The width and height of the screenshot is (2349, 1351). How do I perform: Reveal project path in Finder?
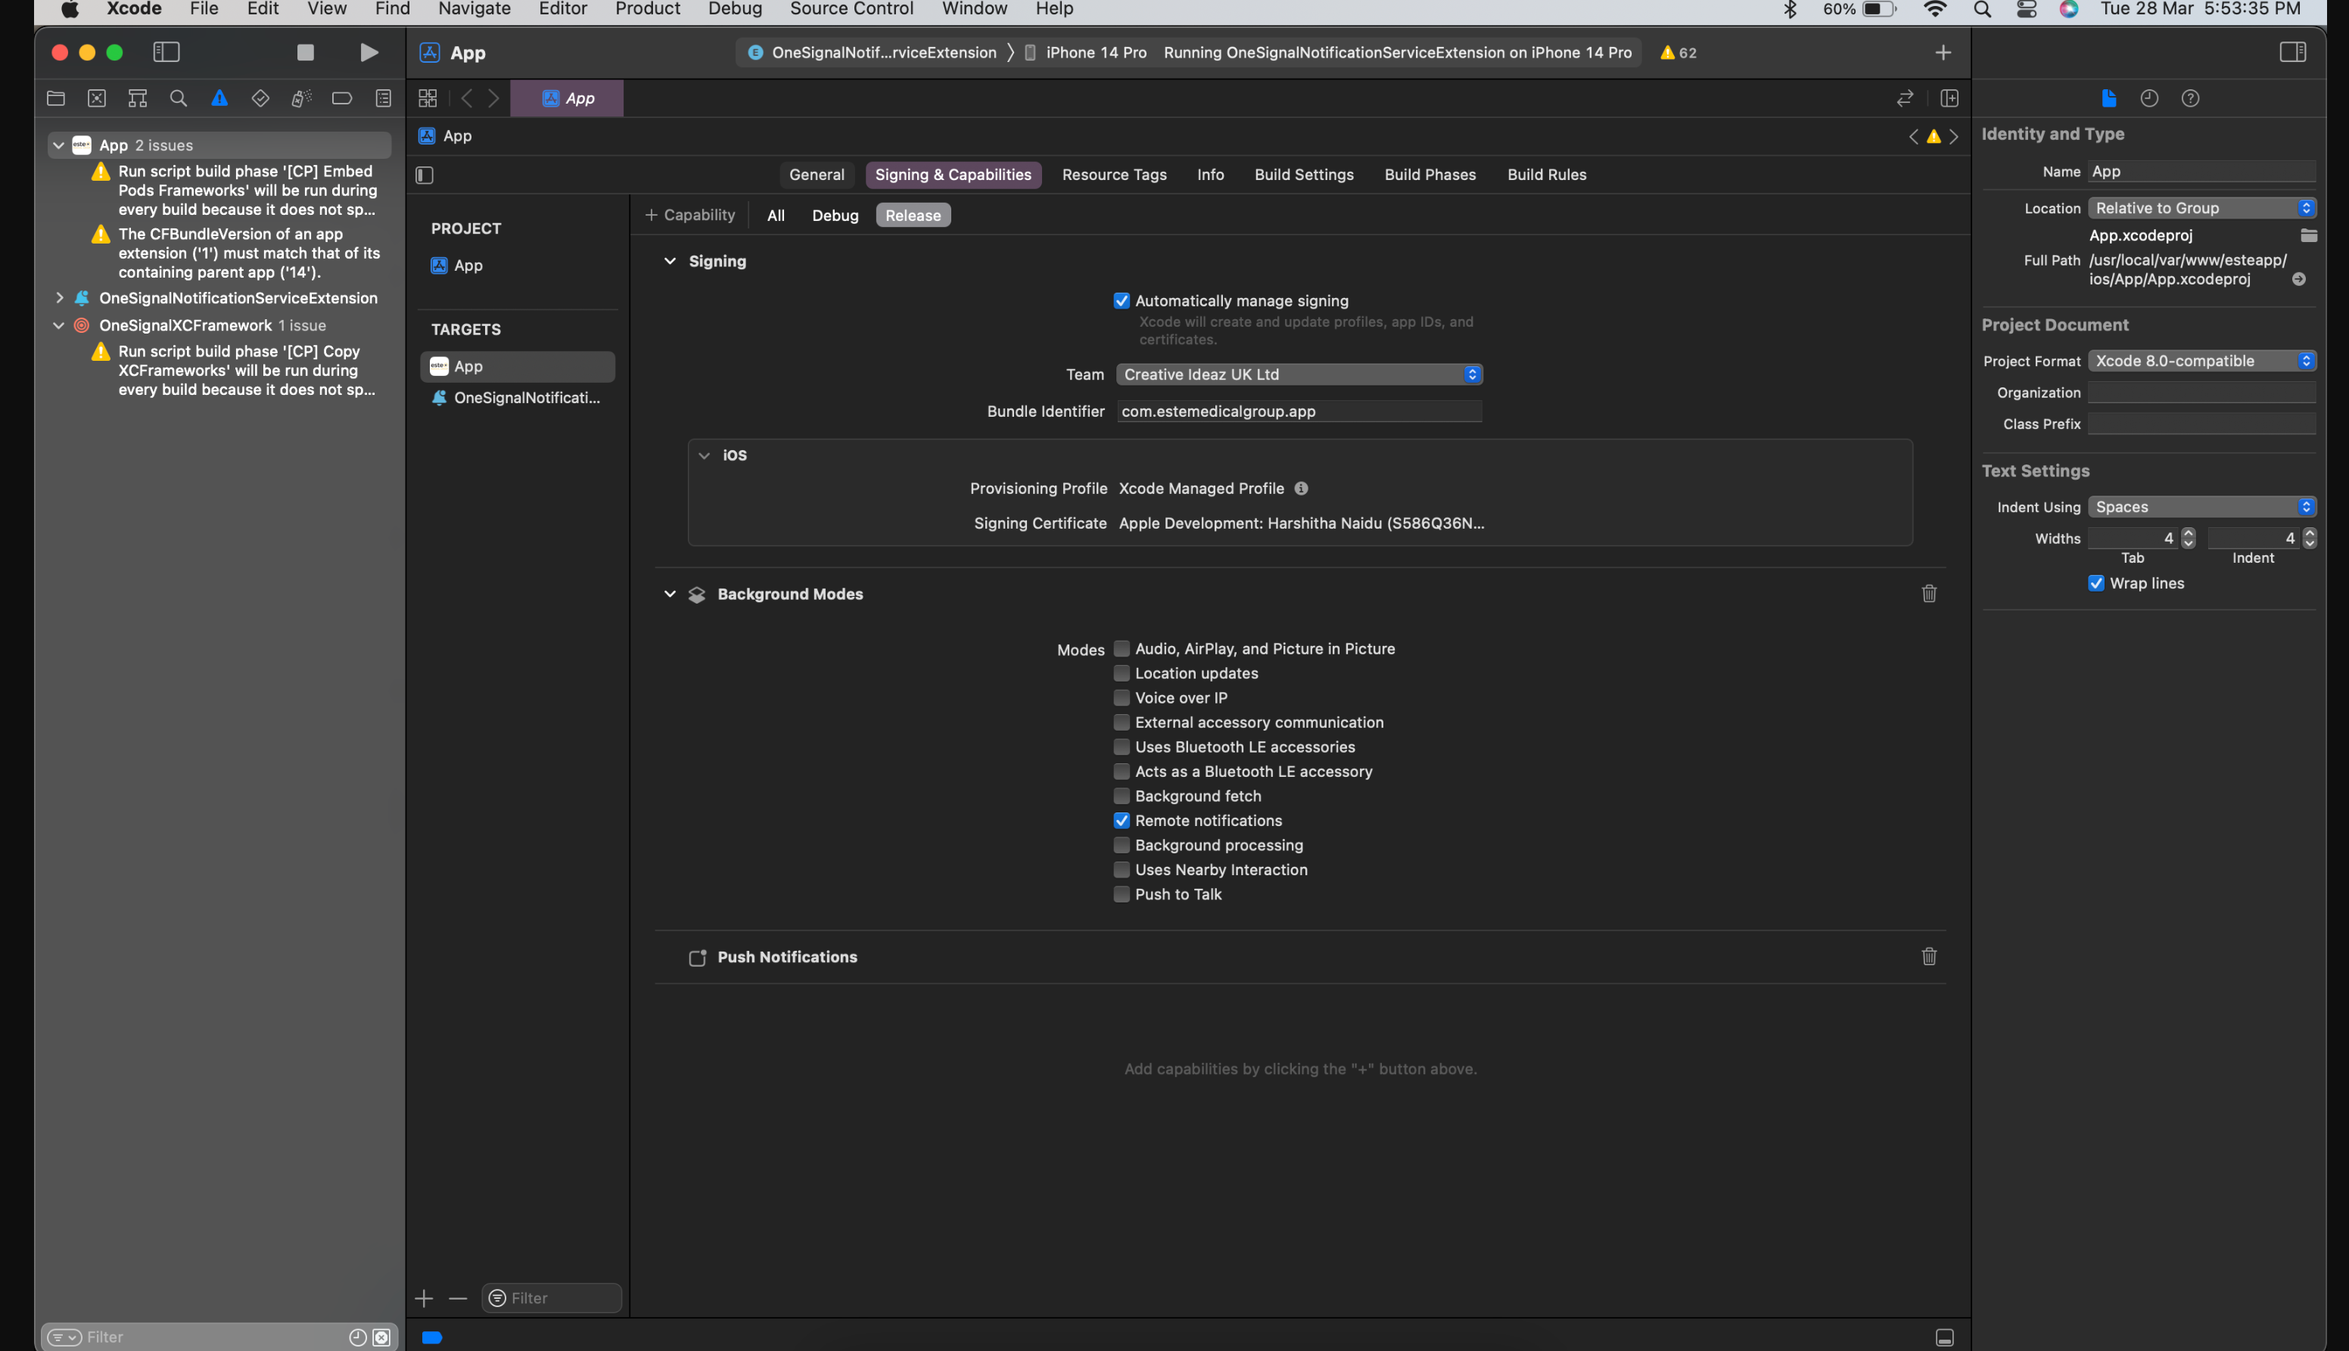click(x=2298, y=279)
